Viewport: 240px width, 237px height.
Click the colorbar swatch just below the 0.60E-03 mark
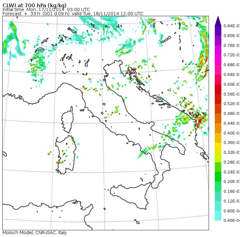(218, 89)
